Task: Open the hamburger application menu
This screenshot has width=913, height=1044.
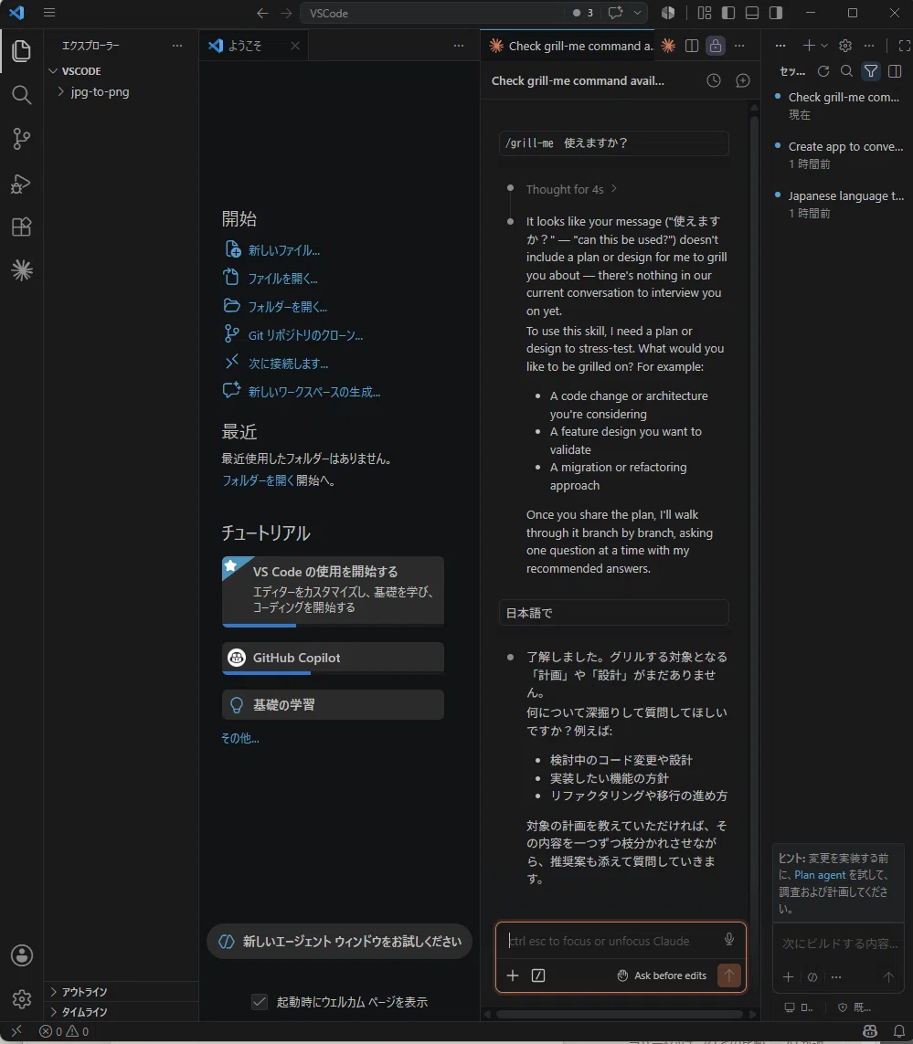Action: click(x=49, y=13)
